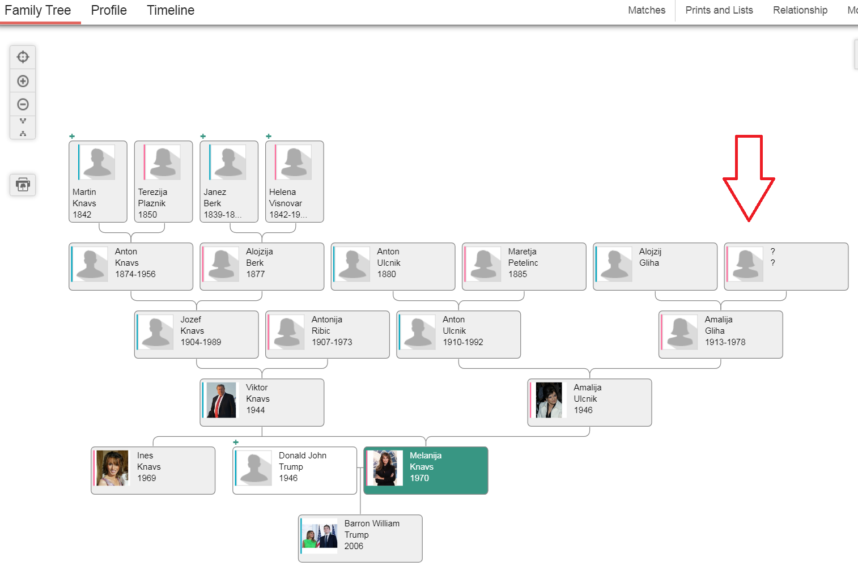Screen dimensions: 858x570
Task: Select the Helena Visnovar card
Action: point(295,181)
